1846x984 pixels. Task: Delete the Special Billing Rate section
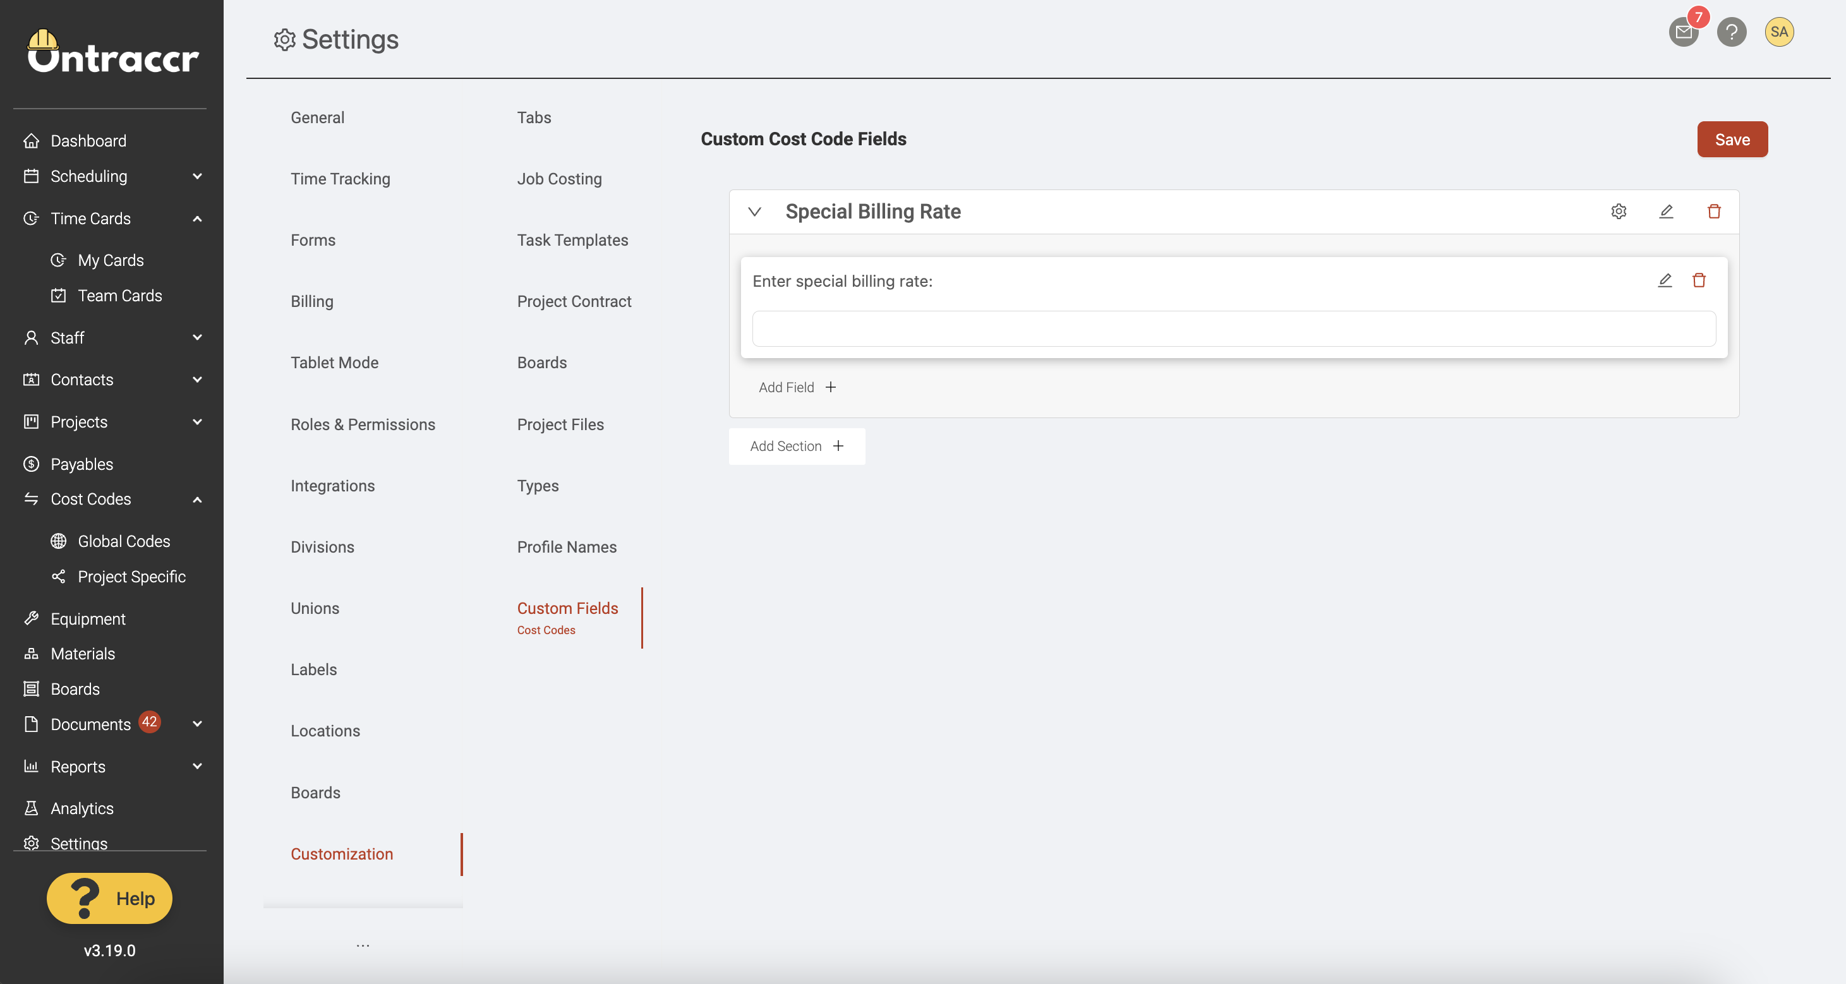1713,212
